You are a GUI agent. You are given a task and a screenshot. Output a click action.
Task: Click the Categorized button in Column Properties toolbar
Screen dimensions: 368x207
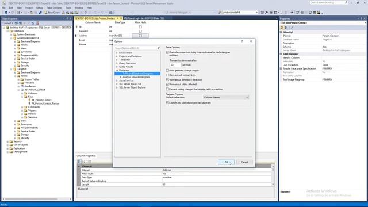click(x=79, y=162)
